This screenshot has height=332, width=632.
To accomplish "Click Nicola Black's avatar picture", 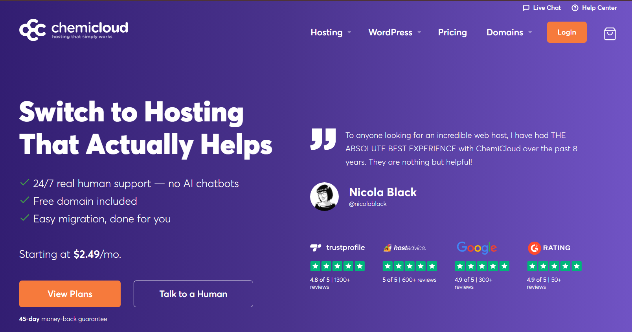I will [x=324, y=196].
